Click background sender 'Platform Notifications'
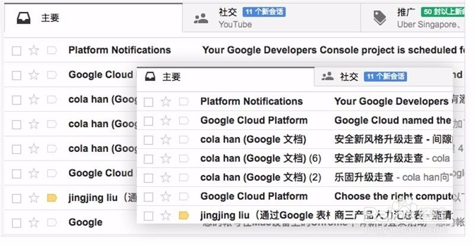 click(x=120, y=50)
